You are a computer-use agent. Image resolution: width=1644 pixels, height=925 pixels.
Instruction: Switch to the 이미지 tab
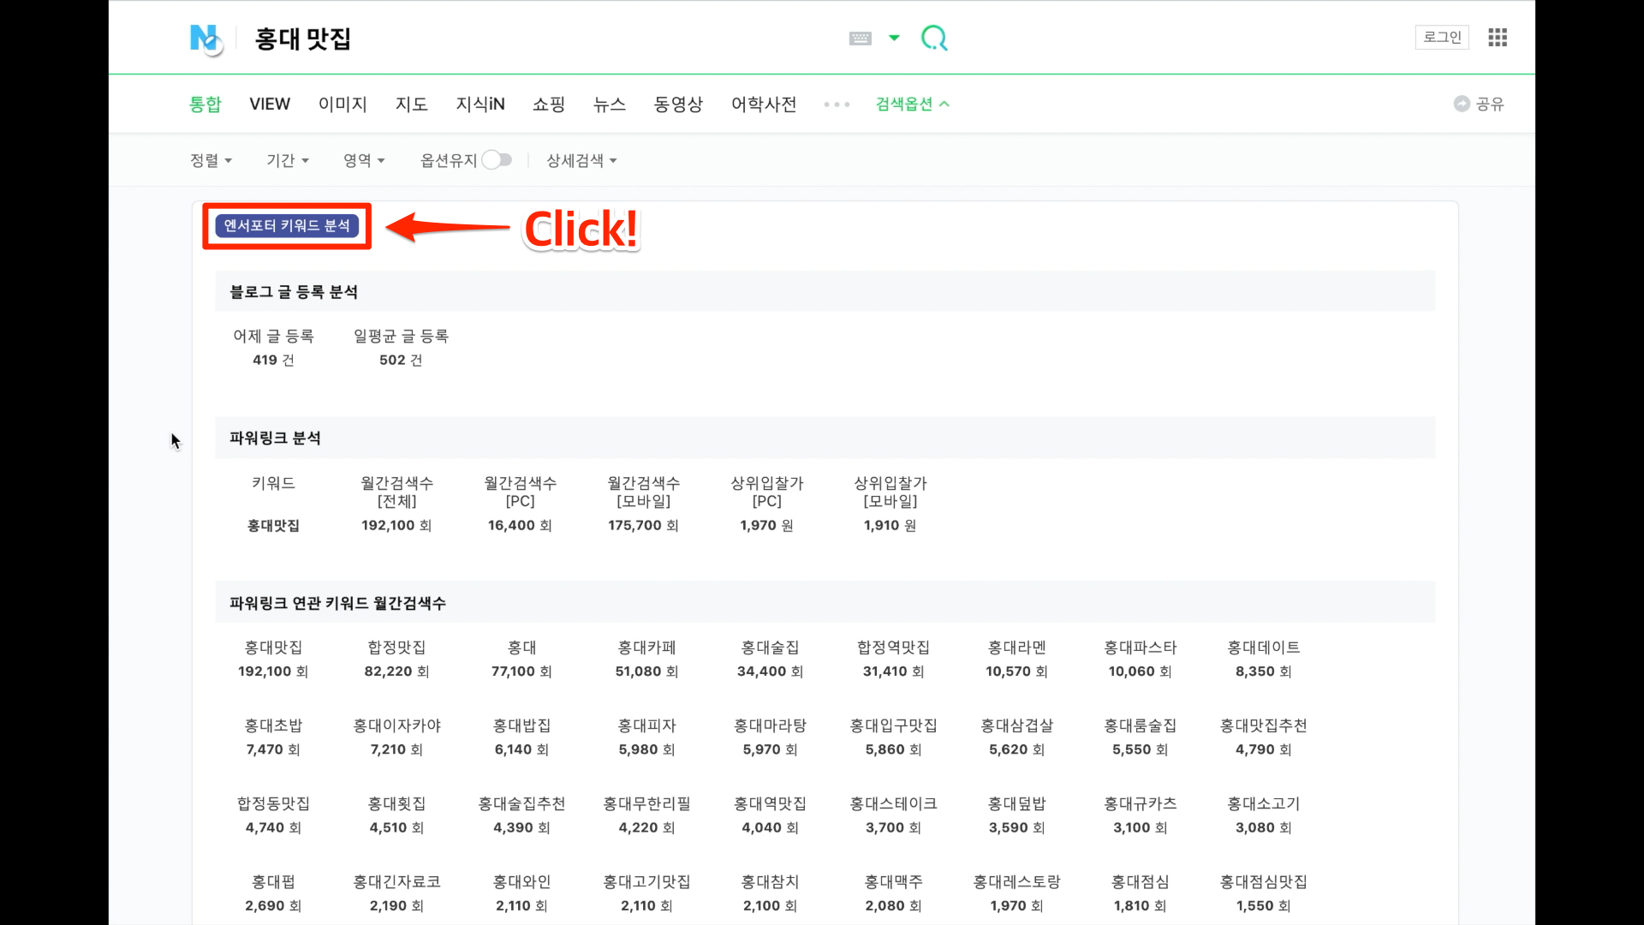tap(342, 104)
